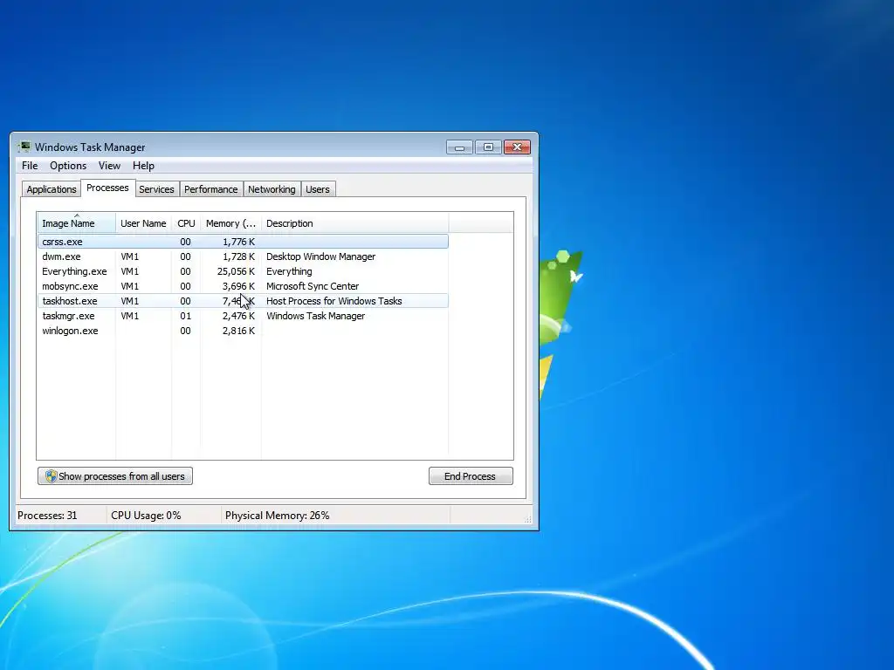Switch to the Services tab

pos(156,189)
